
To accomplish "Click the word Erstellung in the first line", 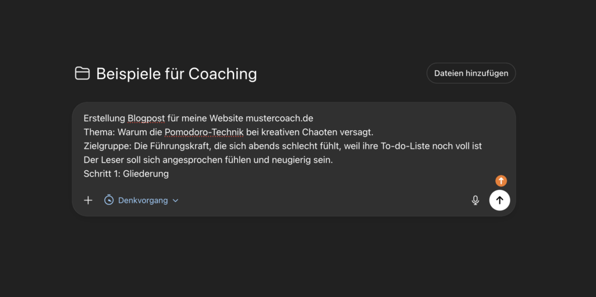I will 104,118.
